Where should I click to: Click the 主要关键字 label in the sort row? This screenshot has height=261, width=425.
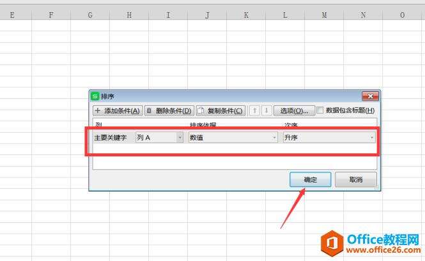click(111, 138)
